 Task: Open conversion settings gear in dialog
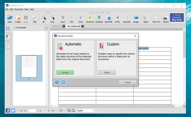(x=63, y=82)
